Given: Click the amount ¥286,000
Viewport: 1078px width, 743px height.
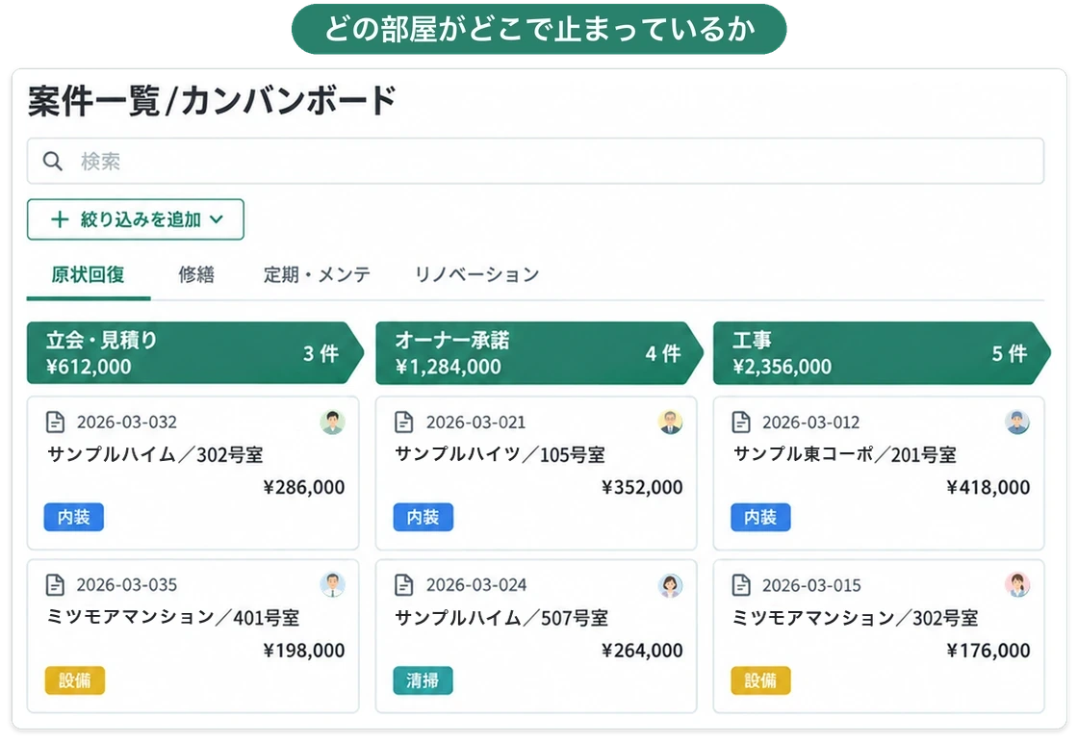Looking at the screenshot, I should (304, 487).
